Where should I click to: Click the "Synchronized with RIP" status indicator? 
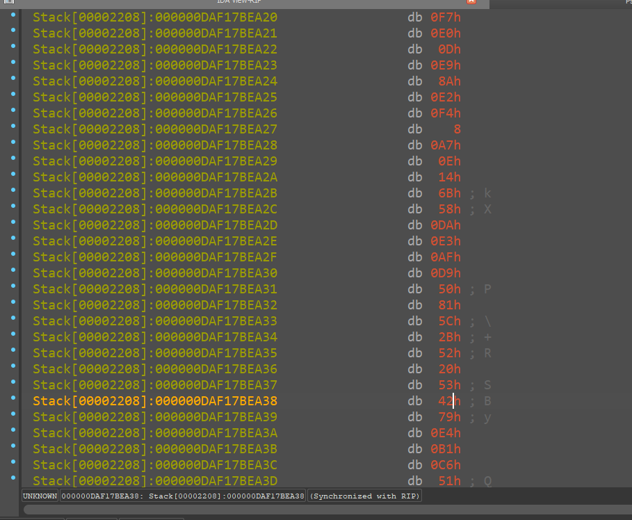(364, 496)
